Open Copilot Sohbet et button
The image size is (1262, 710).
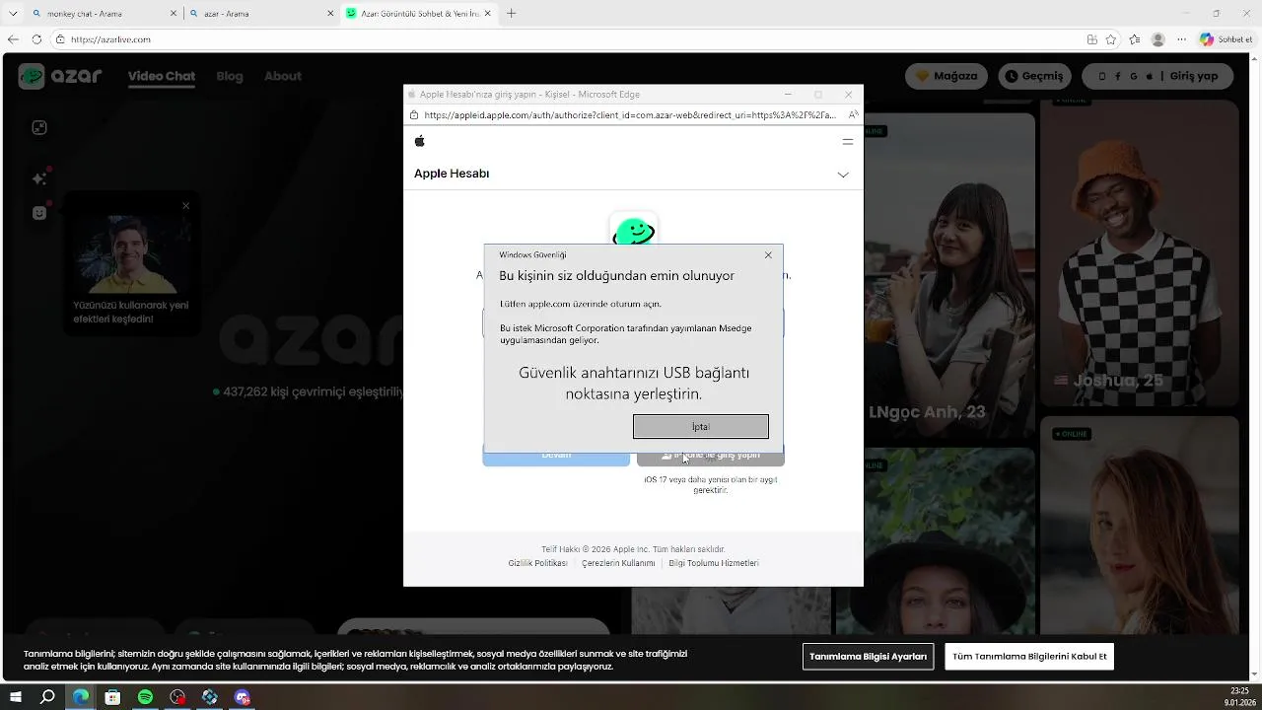[1227, 39]
